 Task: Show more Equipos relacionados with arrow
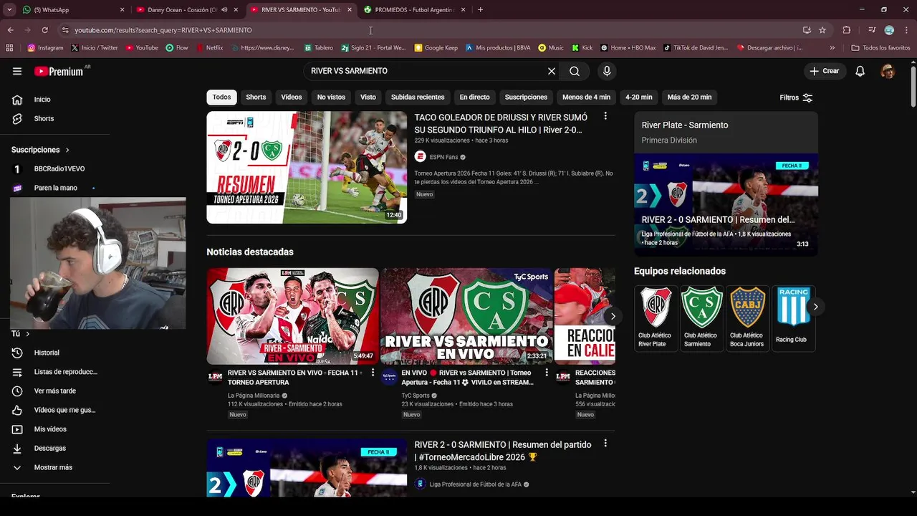[815, 307]
